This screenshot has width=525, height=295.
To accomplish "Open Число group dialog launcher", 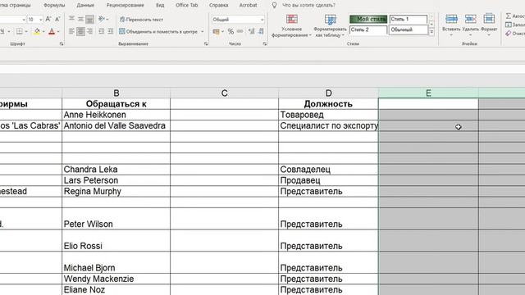I will tap(264, 43).
